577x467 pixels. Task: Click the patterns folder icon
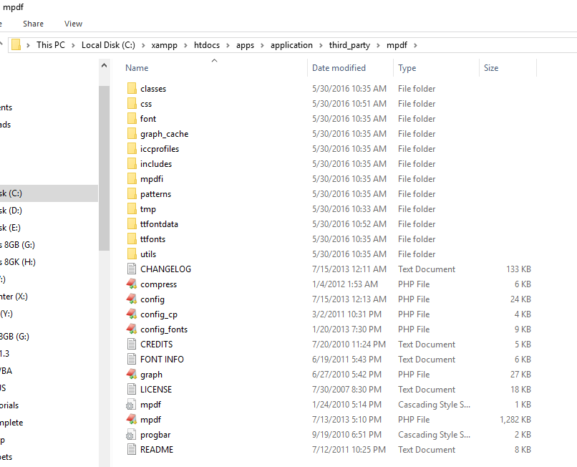pos(132,194)
